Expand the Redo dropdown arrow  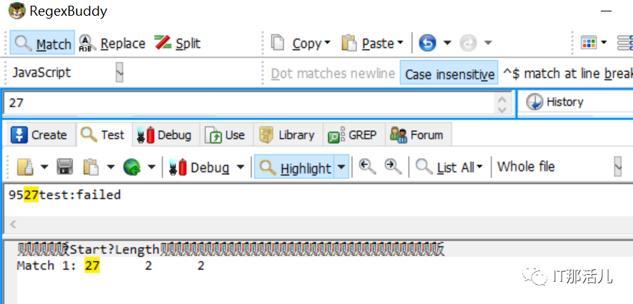point(488,42)
